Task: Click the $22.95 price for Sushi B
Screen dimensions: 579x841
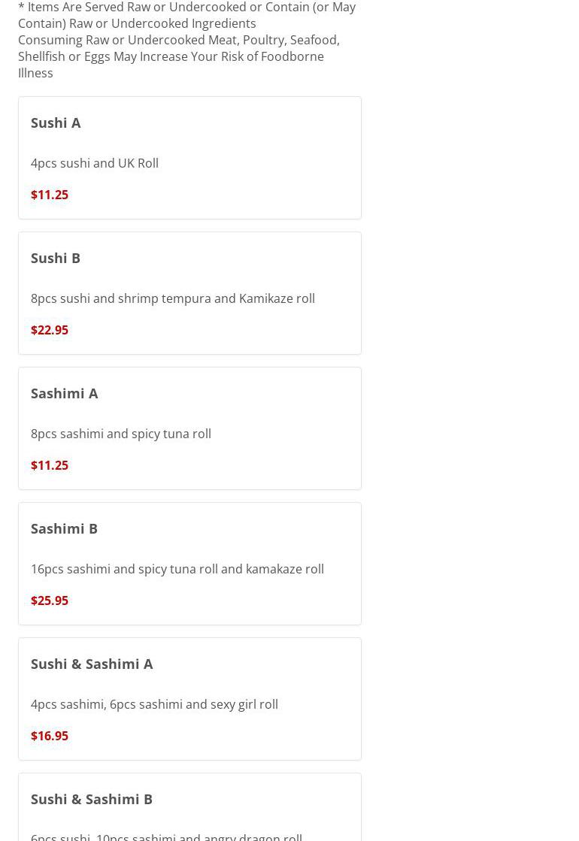Action: pos(50,330)
